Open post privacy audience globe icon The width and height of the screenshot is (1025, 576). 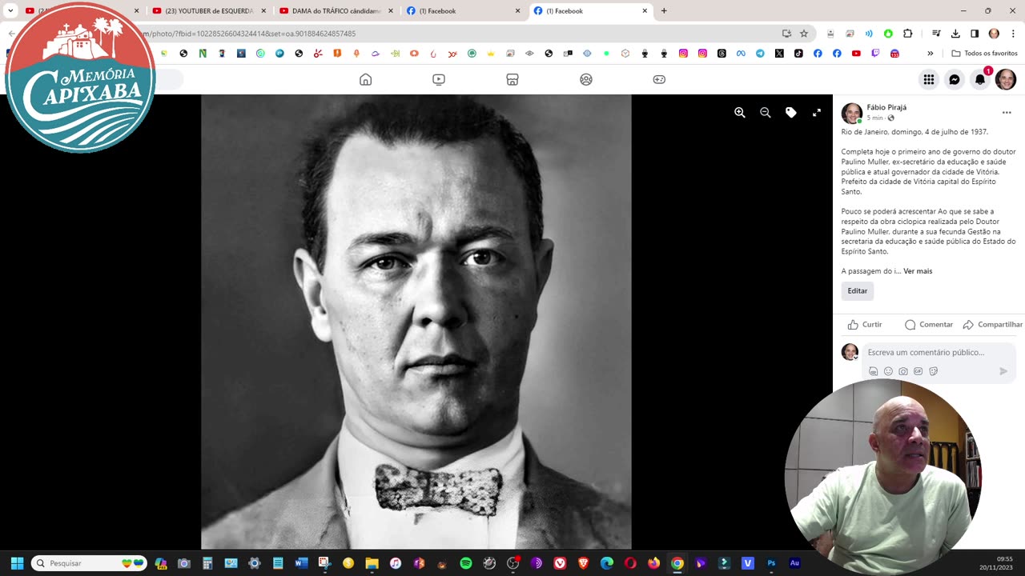pyautogui.click(x=890, y=118)
